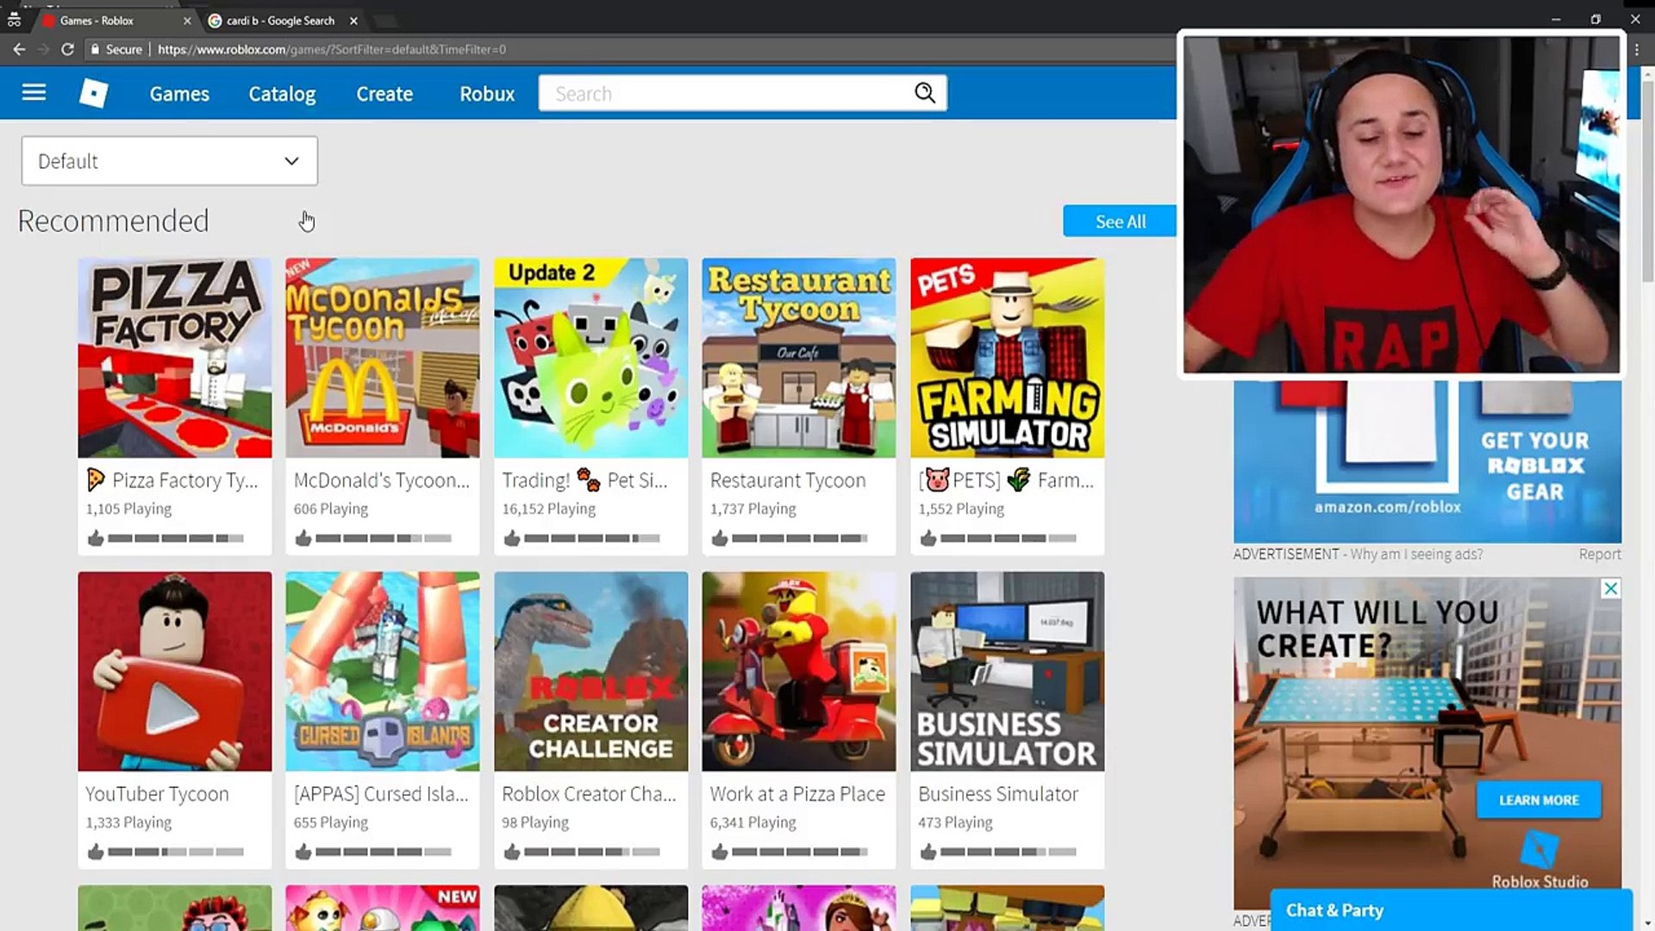
Task: Click the Learn More ad button
Action: [x=1538, y=800]
